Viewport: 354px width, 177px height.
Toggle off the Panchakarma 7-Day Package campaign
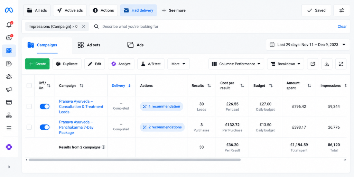click(45, 127)
